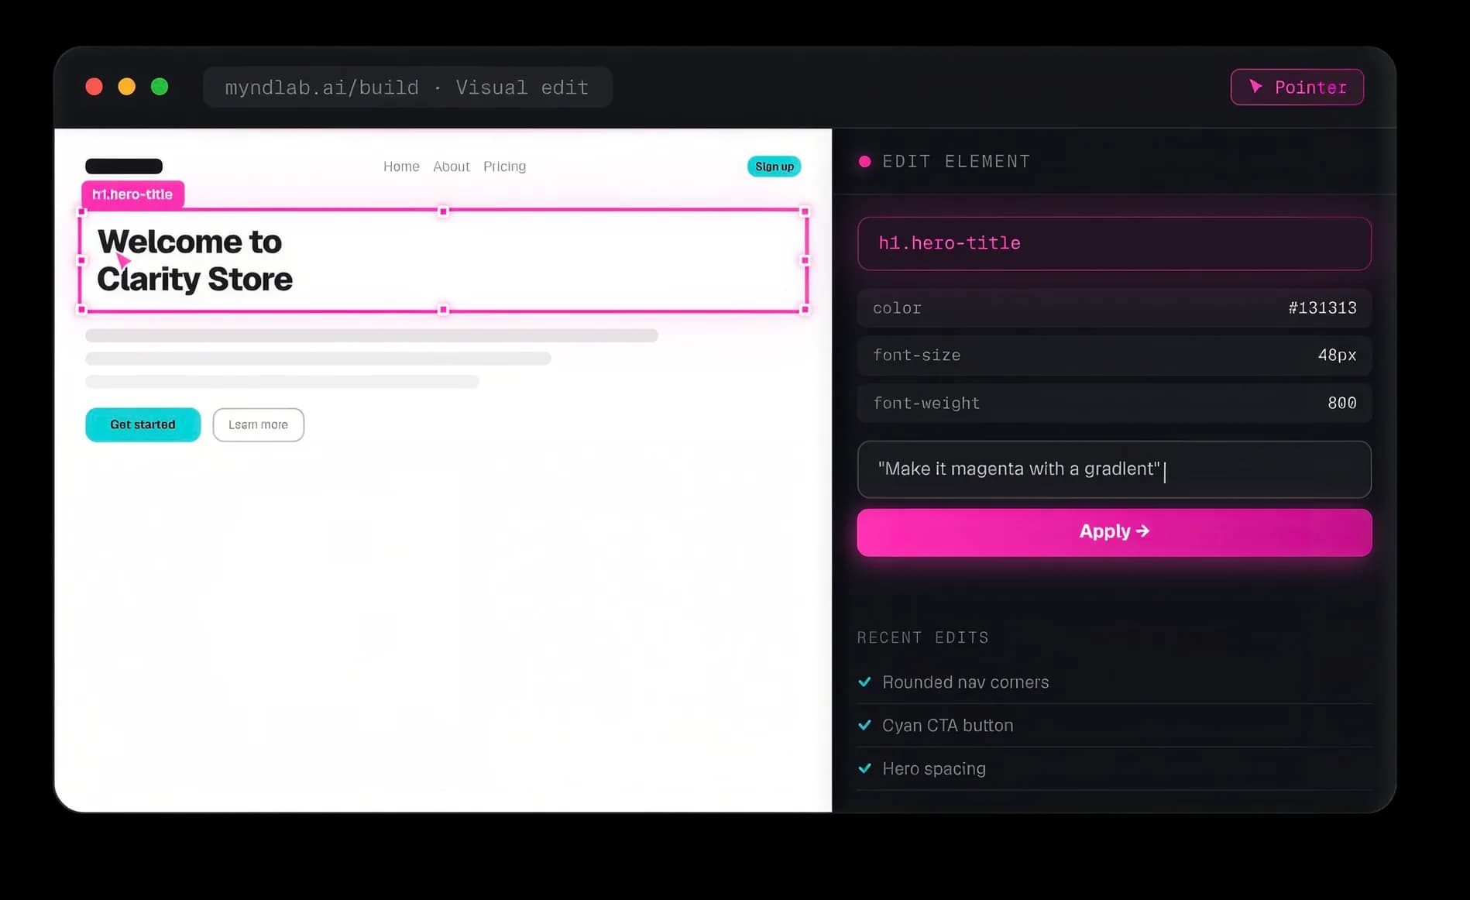The height and width of the screenshot is (900, 1470).
Task: Click the prompt field with gradient text
Action: click(1114, 469)
